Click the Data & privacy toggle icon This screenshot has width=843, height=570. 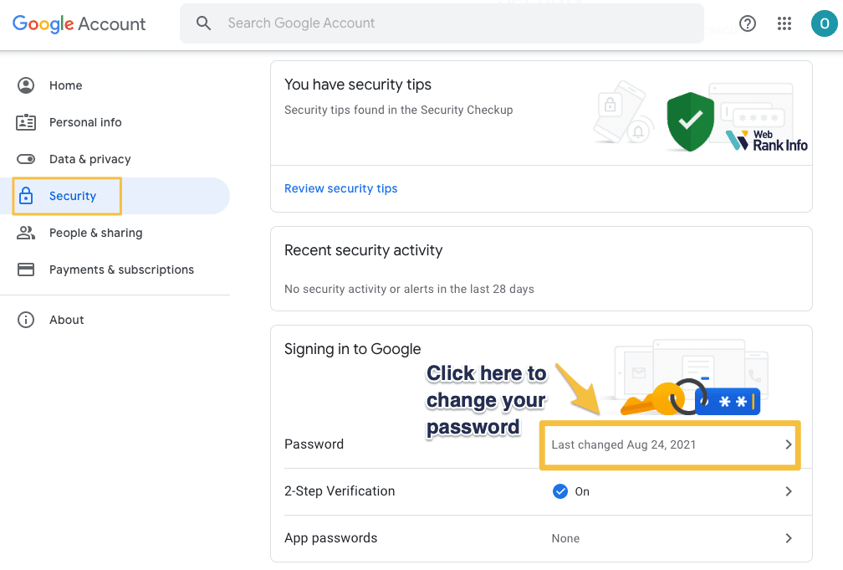(26, 159)
